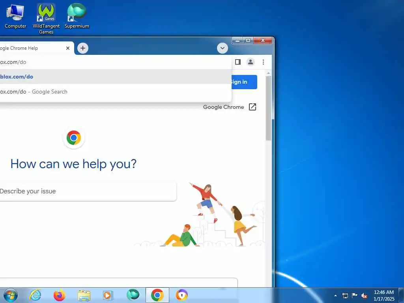This screenshot has height=303, width=404.
Task: Click the How can we help you heading
Action: click(x=73, y=164)
